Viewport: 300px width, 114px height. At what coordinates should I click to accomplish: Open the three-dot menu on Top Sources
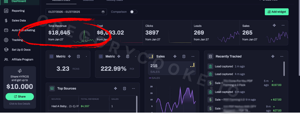pos(133,89)
